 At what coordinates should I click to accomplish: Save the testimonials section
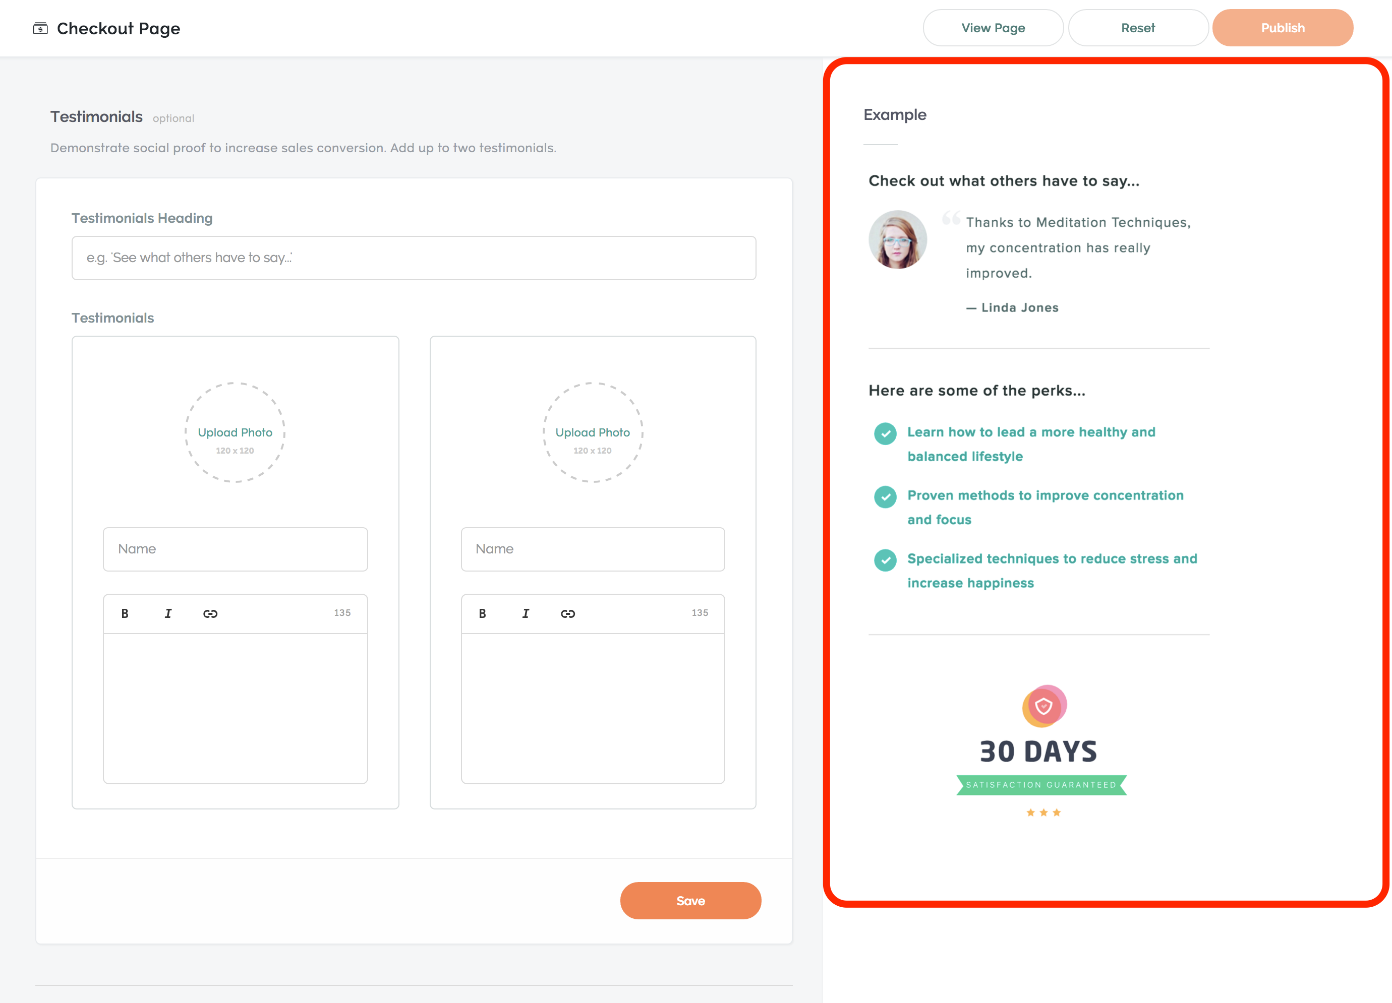[x=690, y=901]
